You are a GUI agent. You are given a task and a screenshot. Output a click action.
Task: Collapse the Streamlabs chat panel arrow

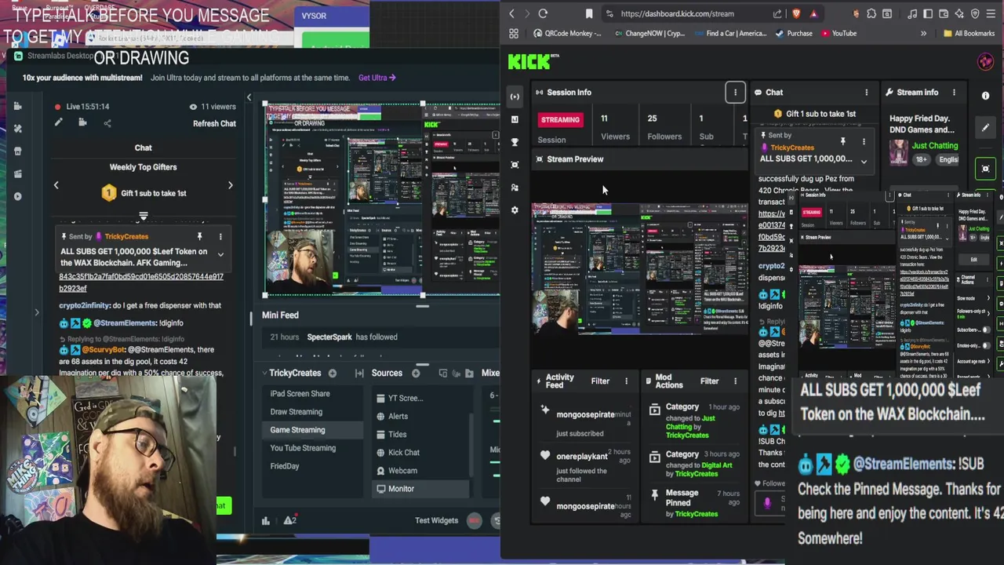(249, 98)
